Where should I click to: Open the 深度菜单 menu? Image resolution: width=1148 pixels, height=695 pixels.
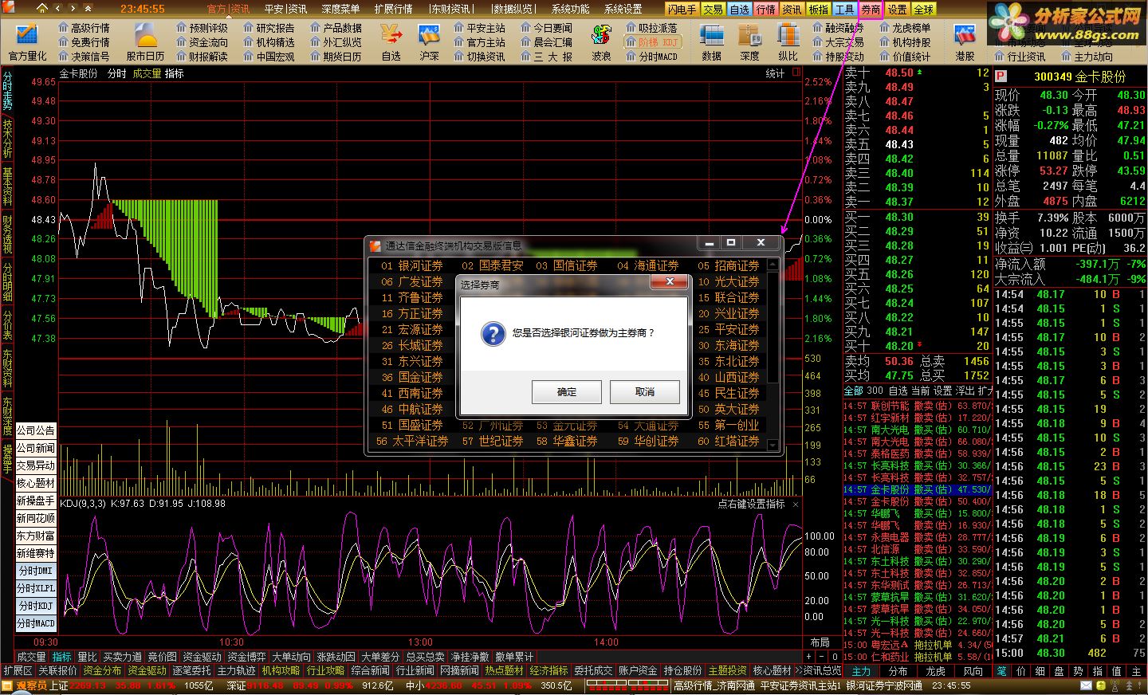coord(340,10)
